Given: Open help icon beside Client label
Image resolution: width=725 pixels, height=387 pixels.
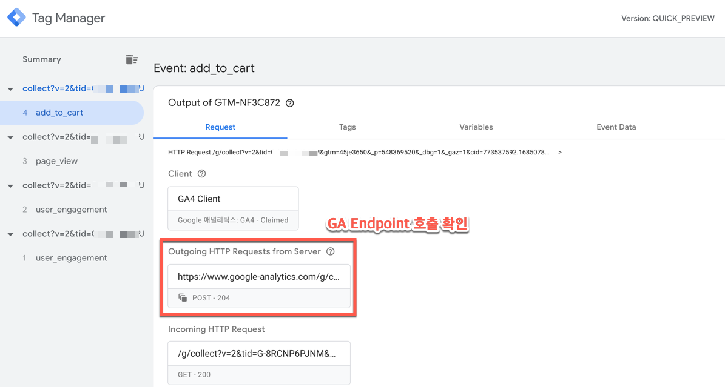Looking at the screenshot, I should tap(201, 174).
